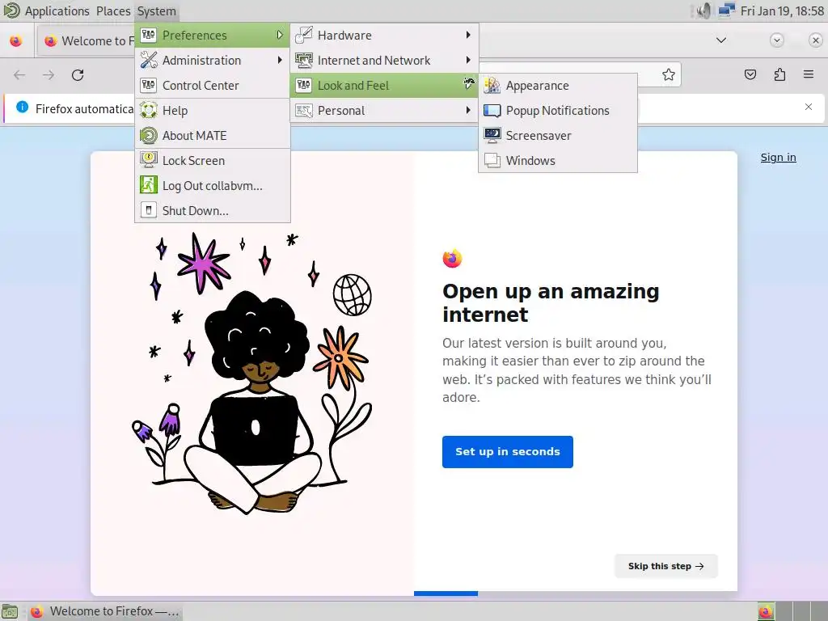Open the Firefox extensions puzzle icon
The image size is (828, 621).
coord(779,75)
